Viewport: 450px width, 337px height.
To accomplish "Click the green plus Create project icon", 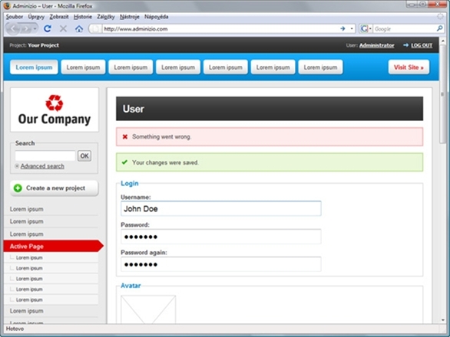I will 18,188.
